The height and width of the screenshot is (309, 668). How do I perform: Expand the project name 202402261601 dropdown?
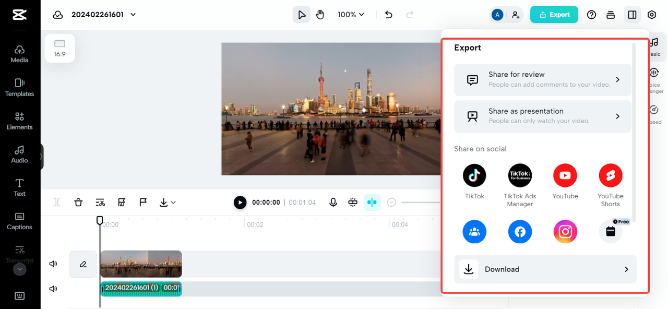pyautogui.click(x=133, y=15)
